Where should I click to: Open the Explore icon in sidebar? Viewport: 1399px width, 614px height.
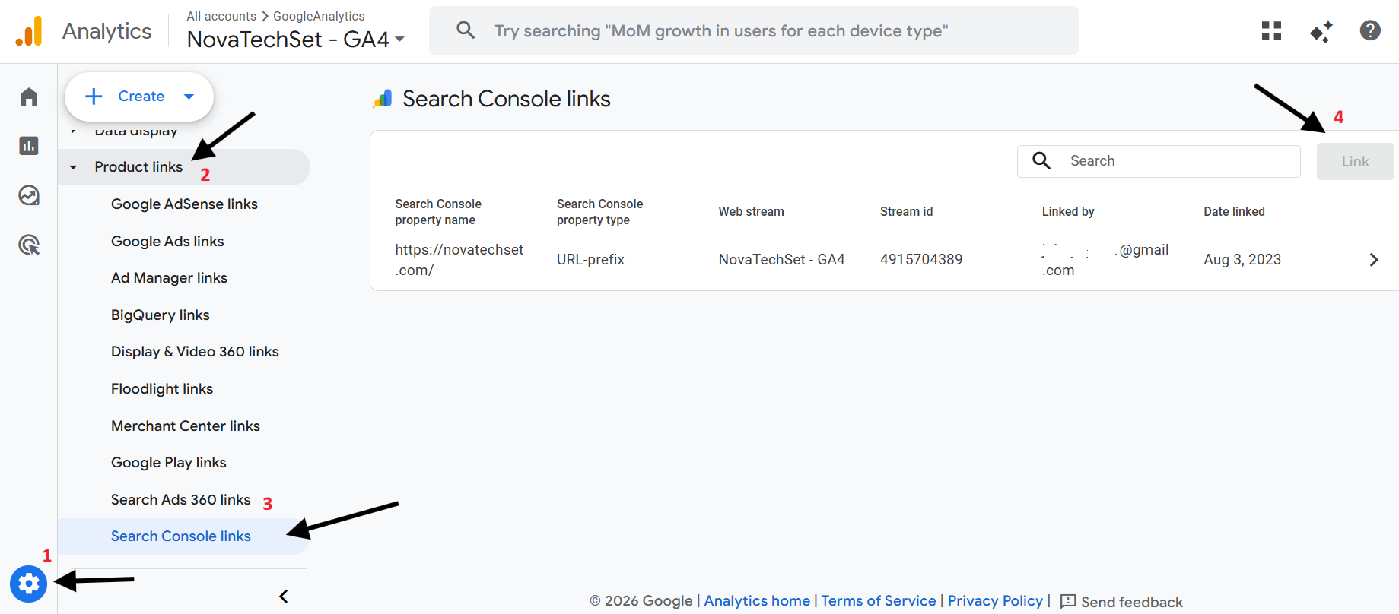tap(29, 195)
